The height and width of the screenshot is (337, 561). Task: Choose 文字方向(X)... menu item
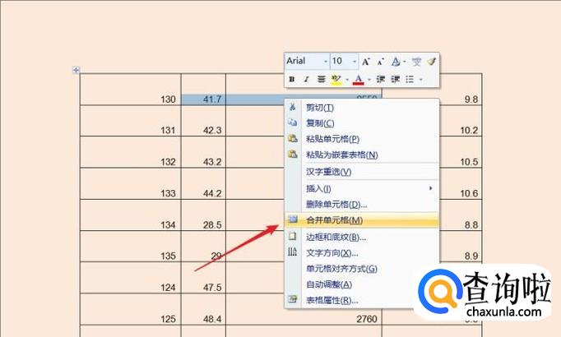coord(362,253)
